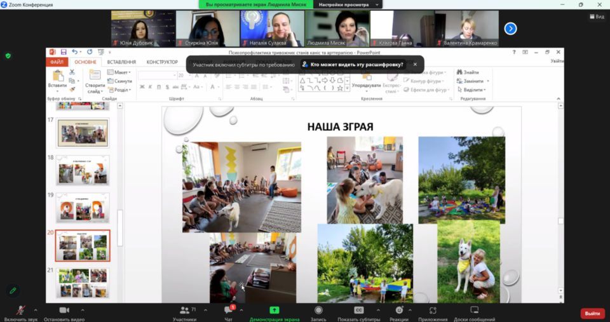The width and height of the screenshot is (610, 322).
Task: Open the Участники participants panel
Action: click(184, 310)
